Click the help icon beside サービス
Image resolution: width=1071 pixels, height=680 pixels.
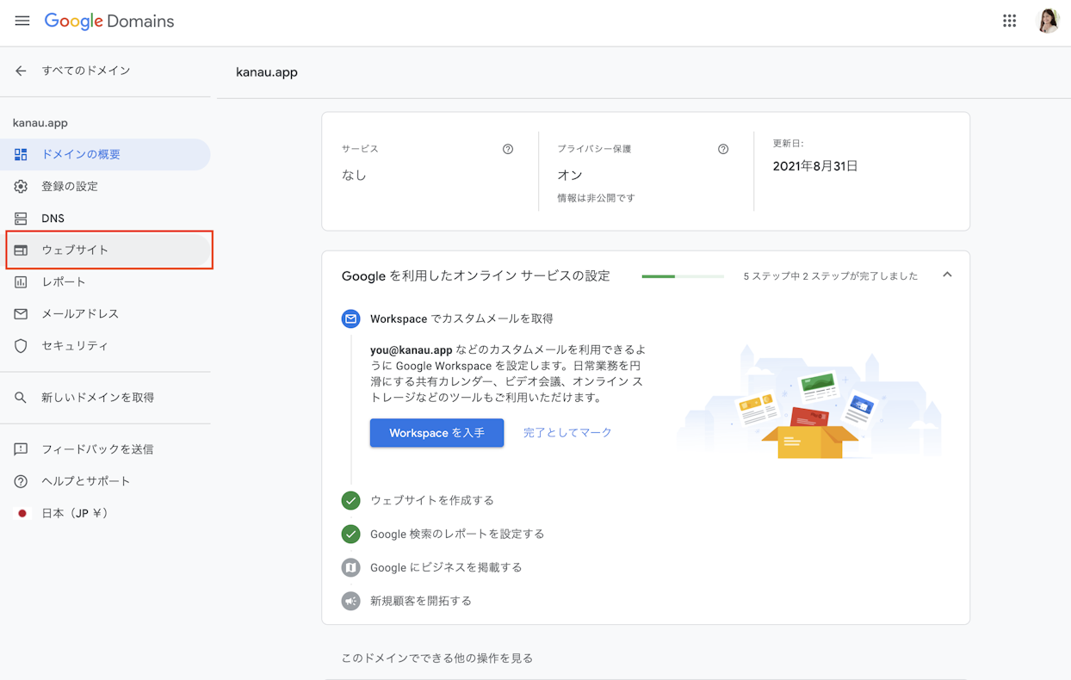pos(508,149)
